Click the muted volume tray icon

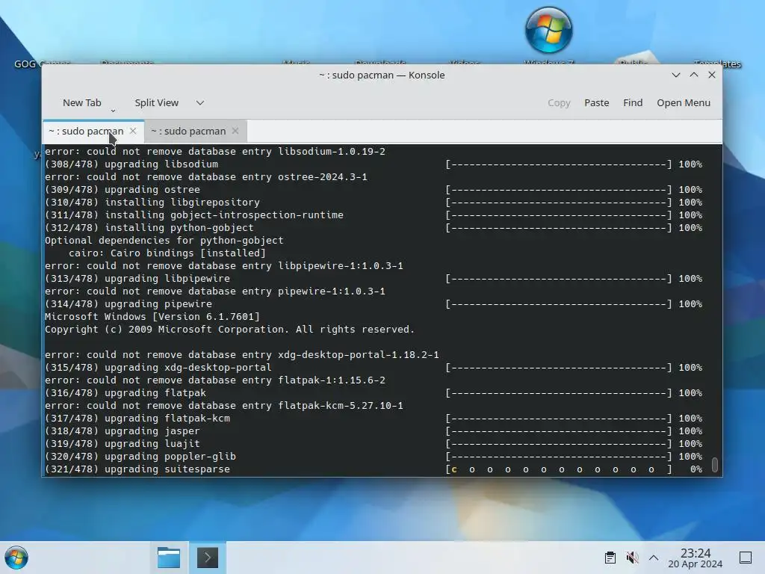point(632,558)
